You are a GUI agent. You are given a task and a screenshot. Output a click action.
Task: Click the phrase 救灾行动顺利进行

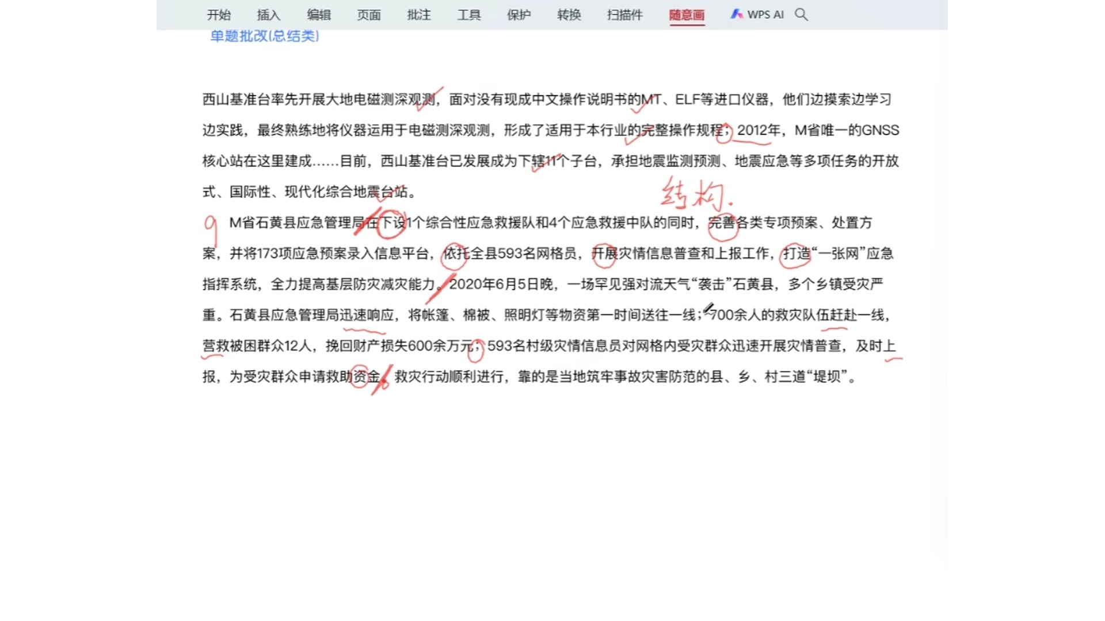click(x=449, y=377)
